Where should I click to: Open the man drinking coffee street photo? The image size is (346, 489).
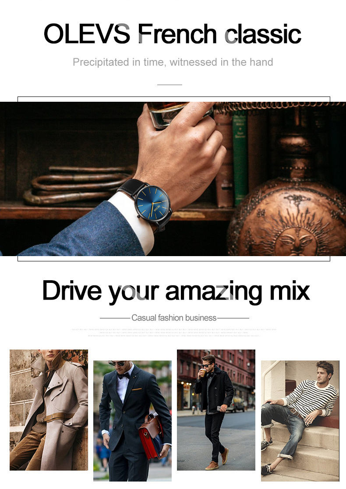click(216, 410)
